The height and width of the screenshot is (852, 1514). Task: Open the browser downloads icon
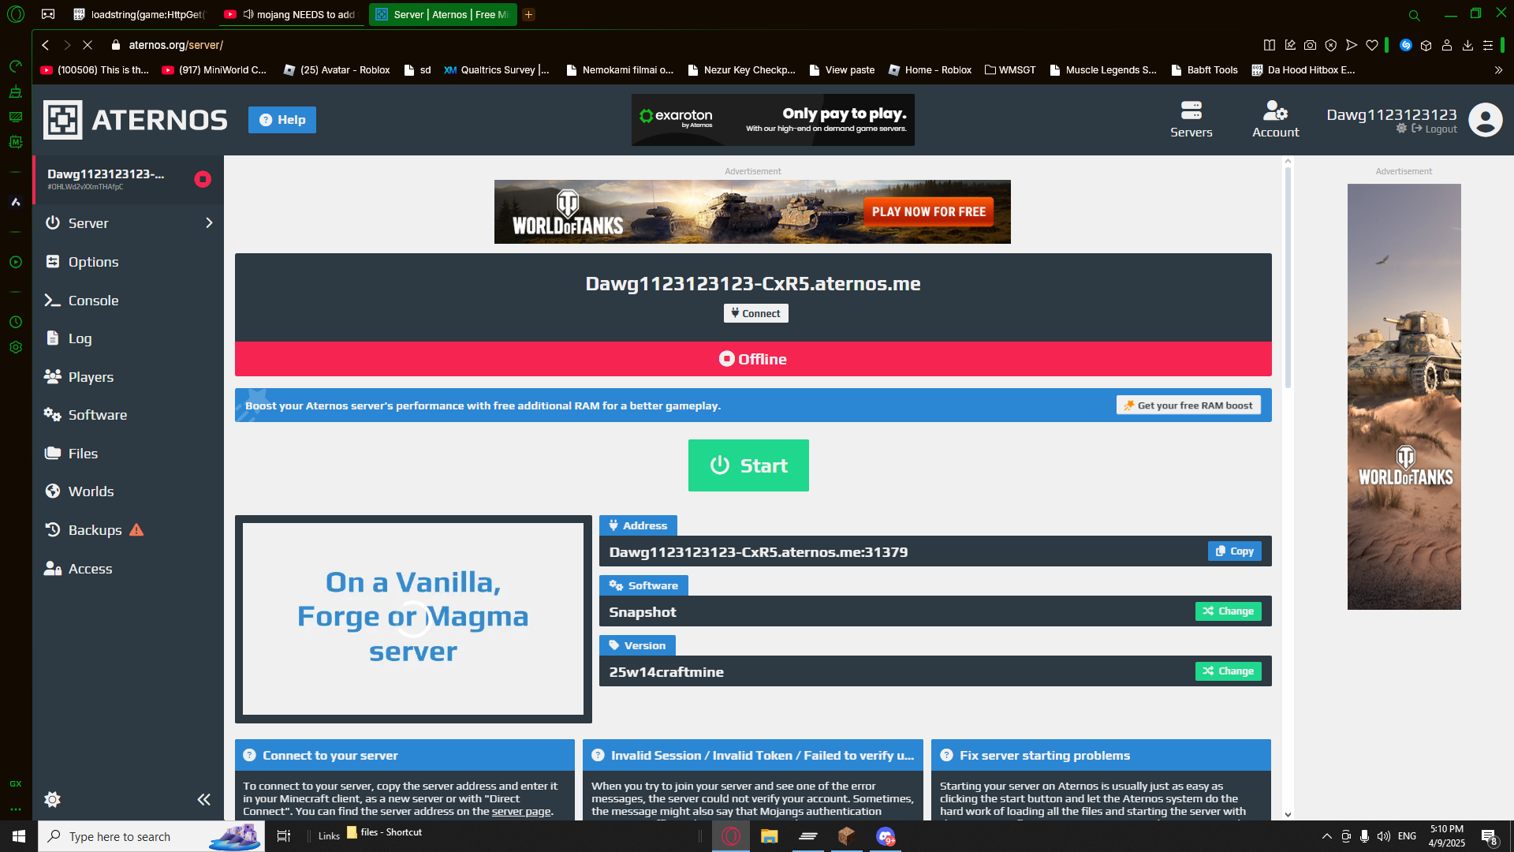pyautogui.click(x=1467, y=45)
